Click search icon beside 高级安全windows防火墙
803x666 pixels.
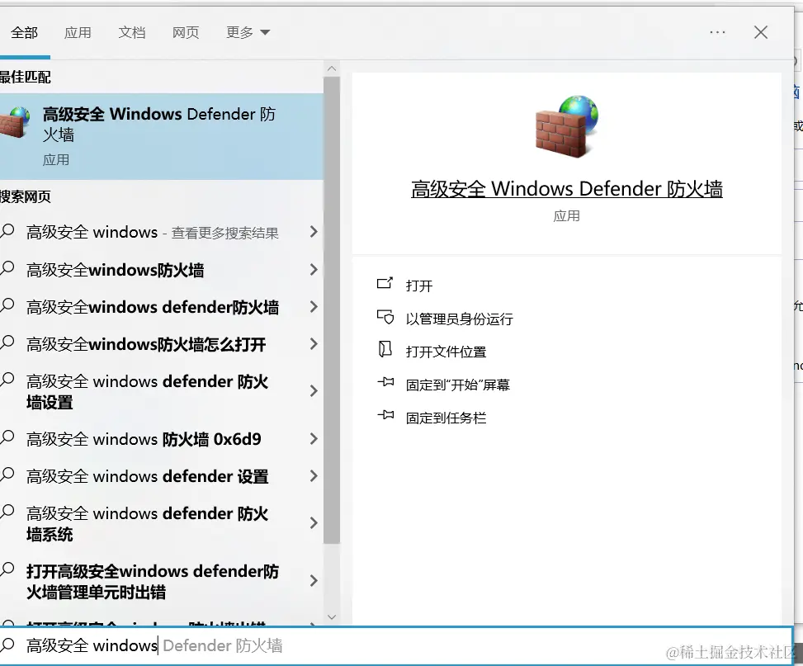click(7, 268)
